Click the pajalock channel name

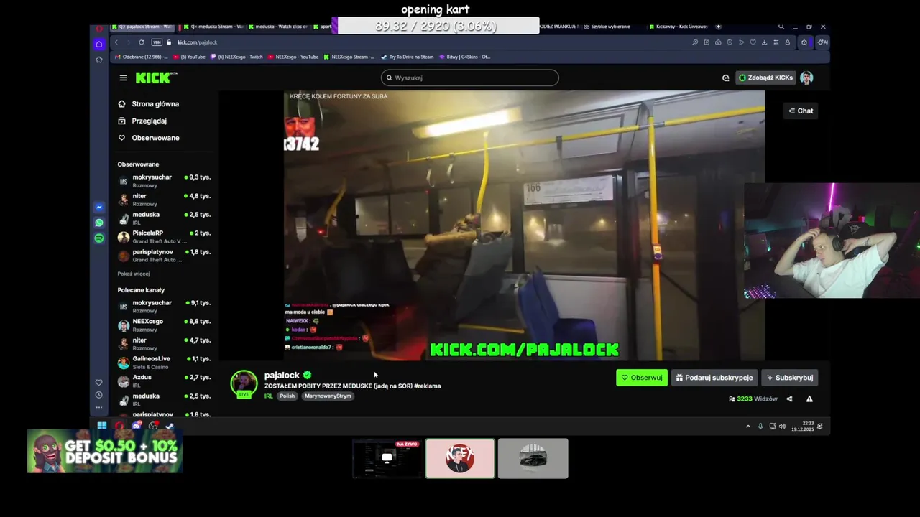click(282, 376)
